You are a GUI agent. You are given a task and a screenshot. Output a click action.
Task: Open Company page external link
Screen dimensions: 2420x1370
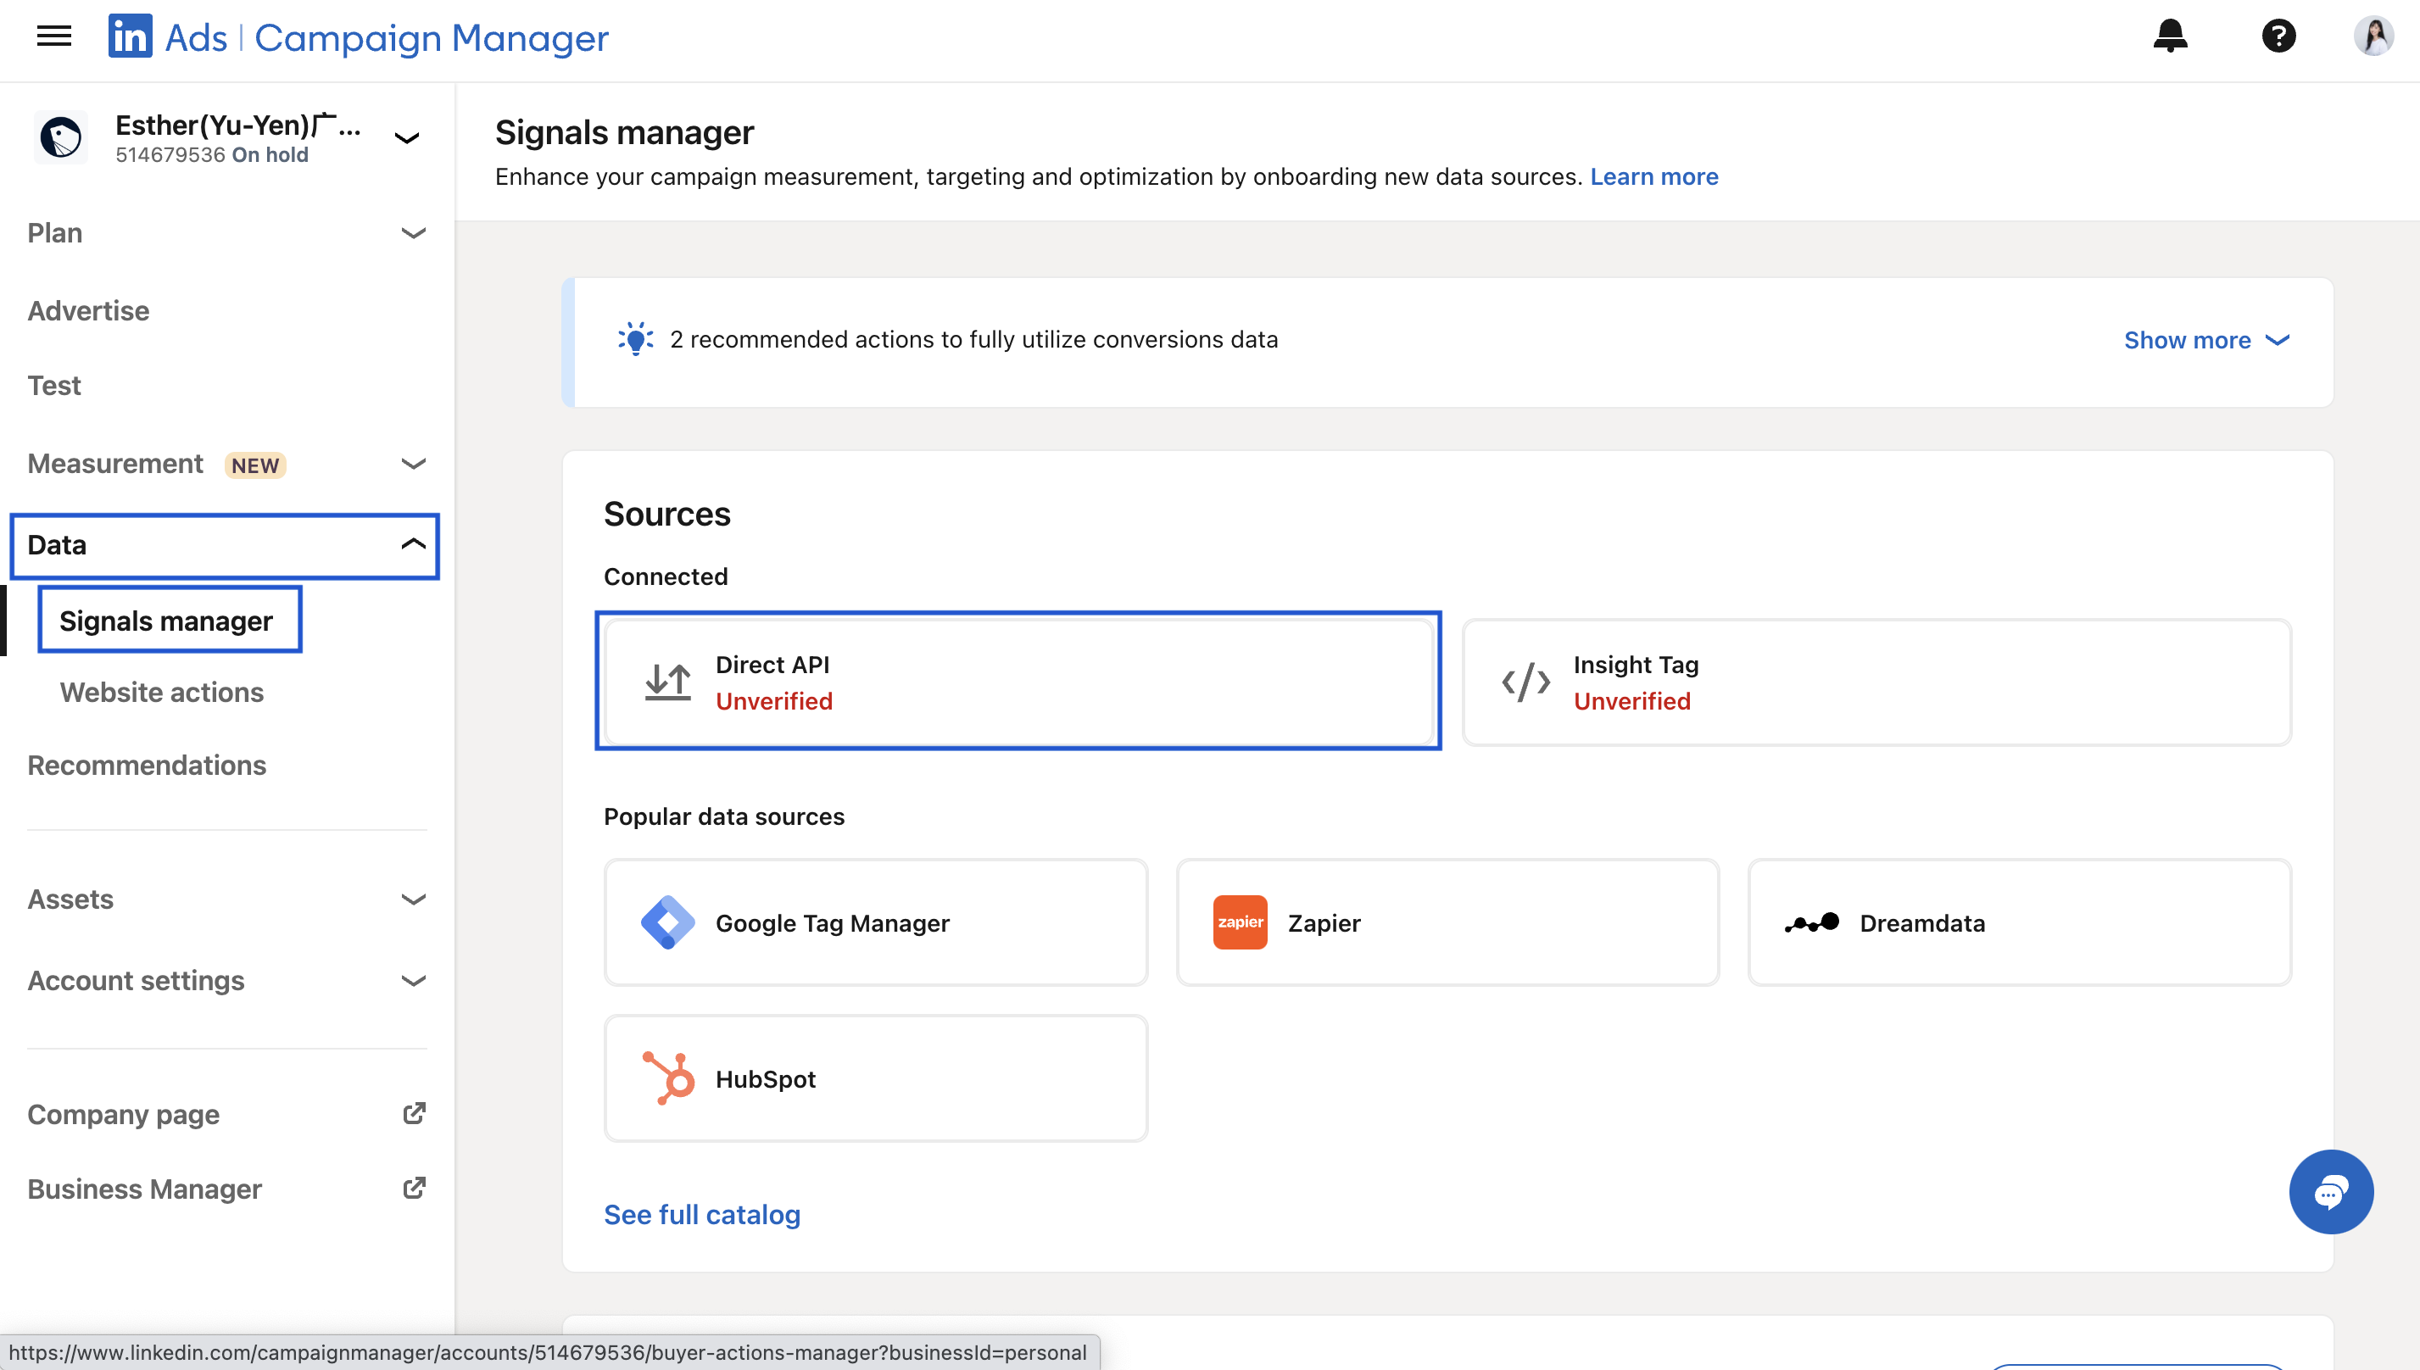pyautogui.click(x=123, y=1114)
